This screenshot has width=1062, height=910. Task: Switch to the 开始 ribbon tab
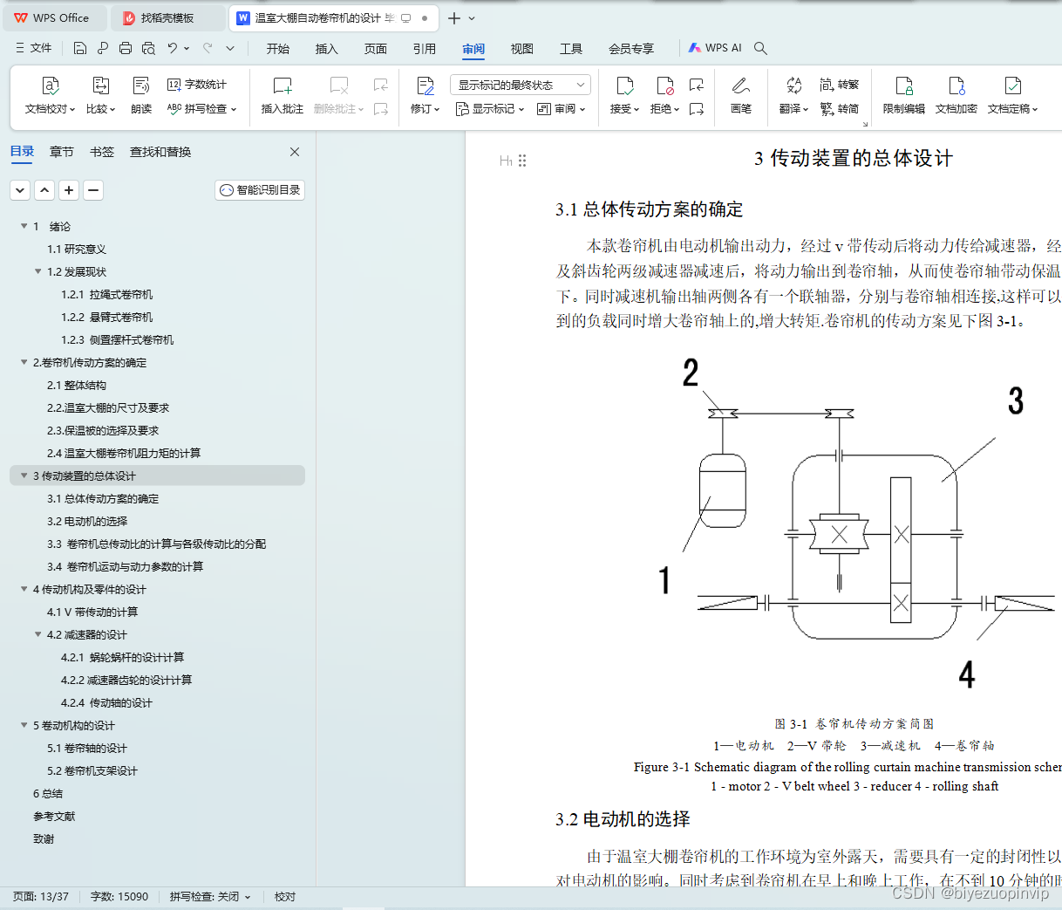pyautogui.click(x=278, y=49)
